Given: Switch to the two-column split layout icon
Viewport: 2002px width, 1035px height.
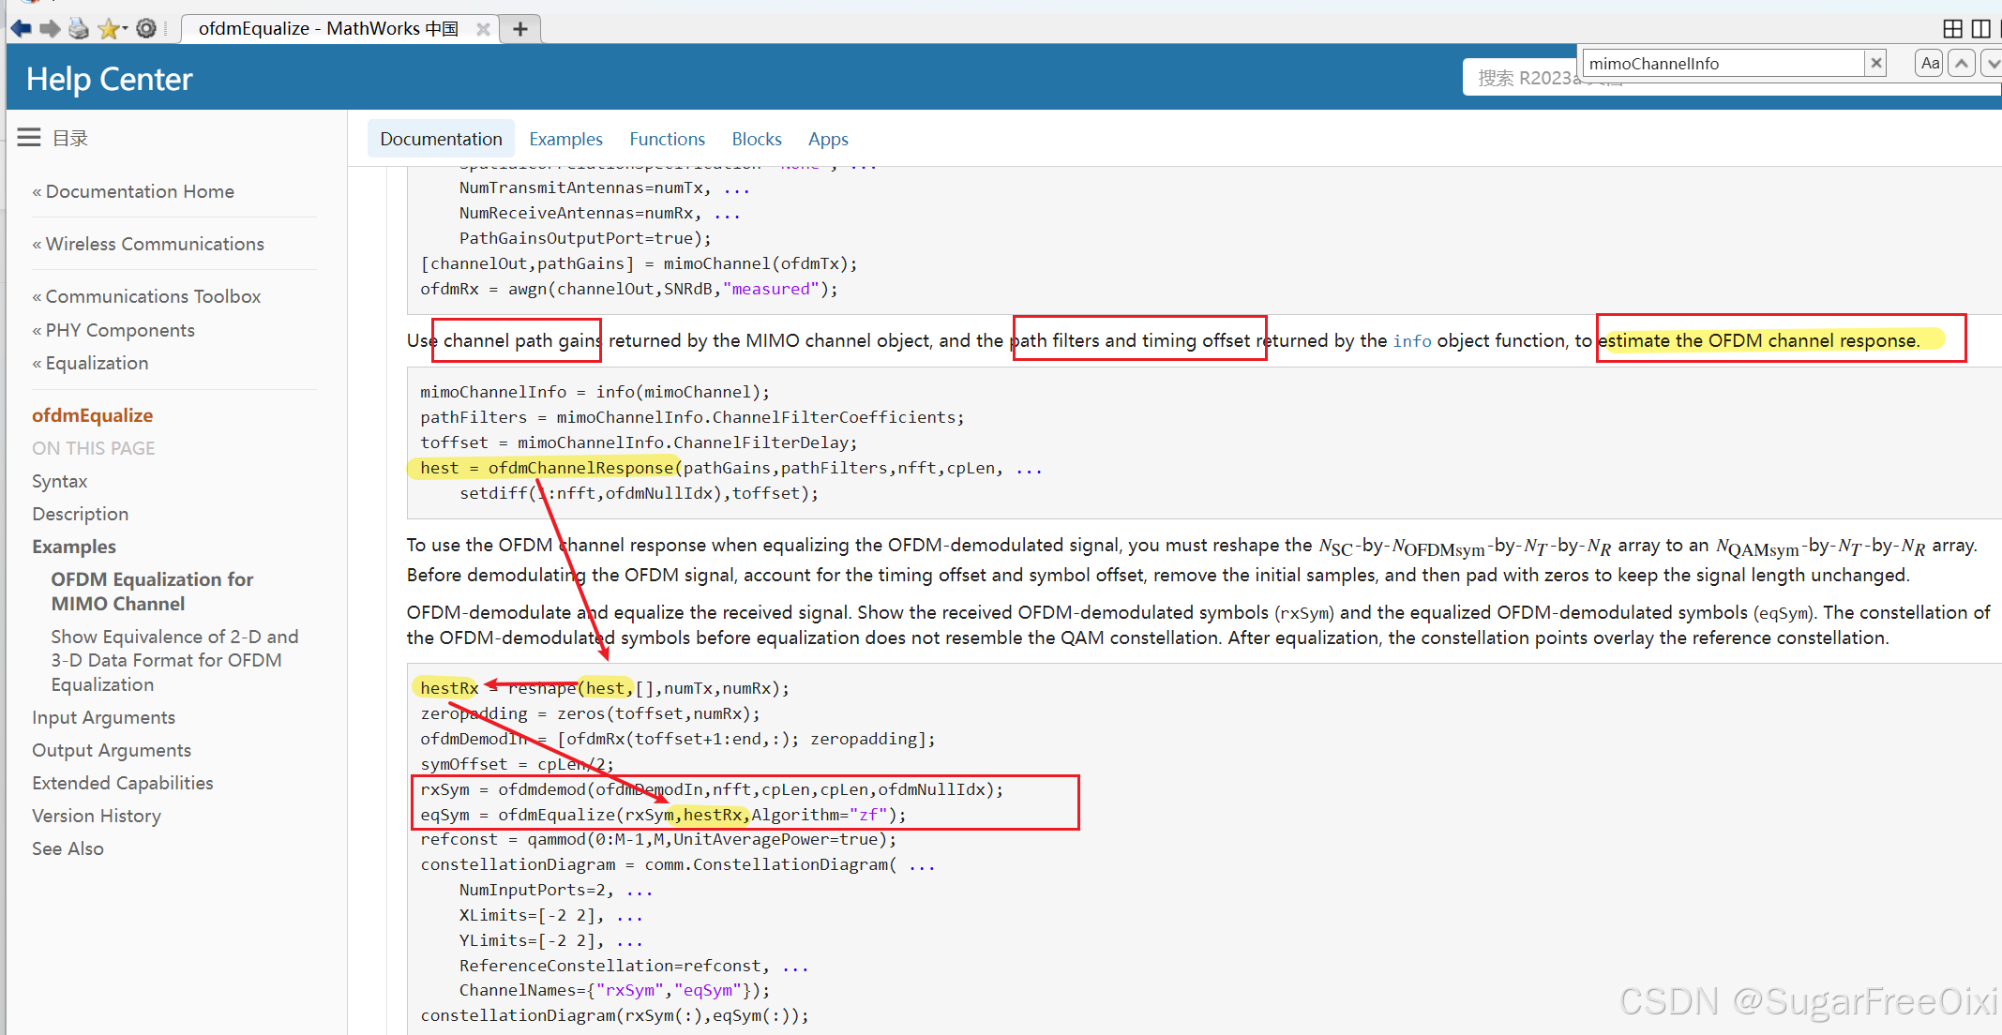Looking at the screenshot, I should click(x=1981, y=29).
